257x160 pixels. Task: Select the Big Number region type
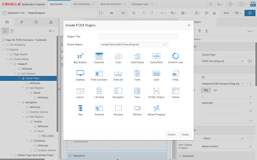click(x=80, y=58)
